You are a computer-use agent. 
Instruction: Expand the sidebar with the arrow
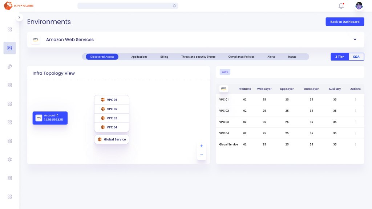pyautogui.click(x=19, y=17)
